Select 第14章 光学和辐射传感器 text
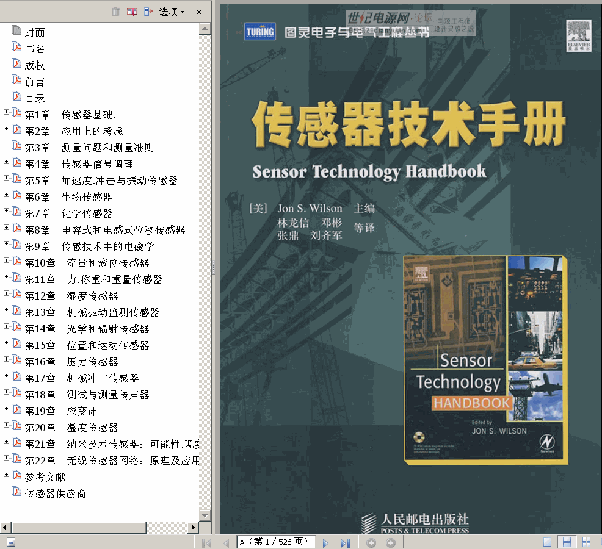Screen dimensions: 602x549 coord(87,329)
